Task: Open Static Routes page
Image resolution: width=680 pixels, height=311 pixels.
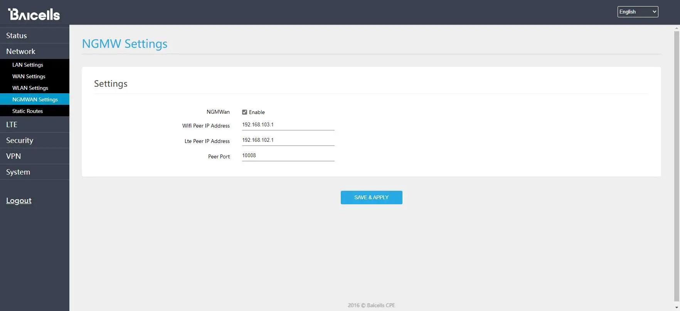Action: [35, 111]
